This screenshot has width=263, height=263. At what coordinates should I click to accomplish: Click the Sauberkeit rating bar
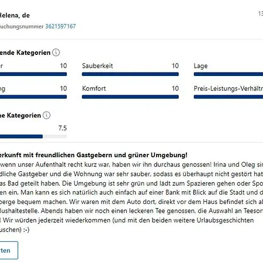130,74
